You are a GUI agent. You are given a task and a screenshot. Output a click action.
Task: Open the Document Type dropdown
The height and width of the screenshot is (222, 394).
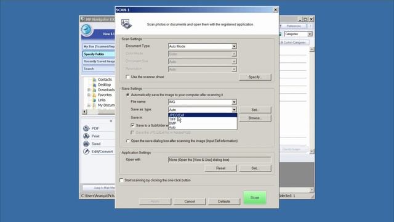[234, 46]
